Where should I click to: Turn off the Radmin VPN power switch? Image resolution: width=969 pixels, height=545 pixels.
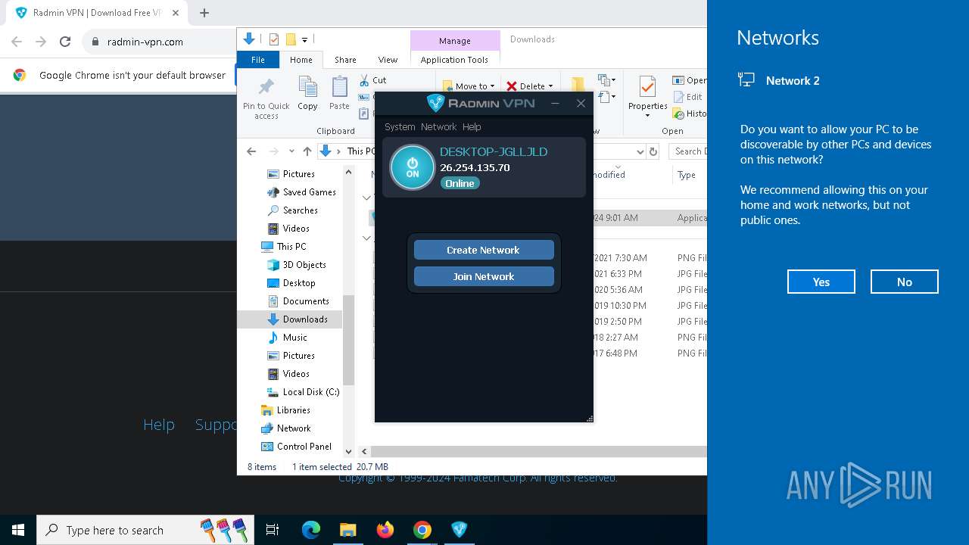[x=413, y=167]
